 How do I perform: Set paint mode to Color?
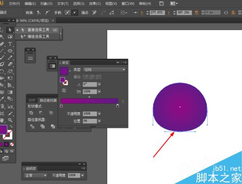(x=1, y=144)
